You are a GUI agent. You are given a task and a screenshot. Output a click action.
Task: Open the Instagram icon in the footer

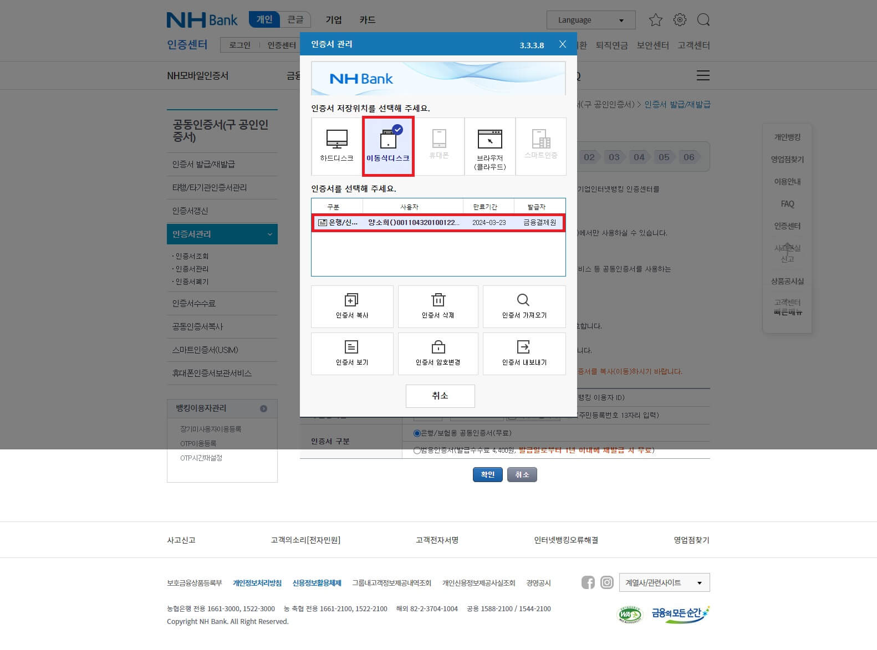[607, 582]
